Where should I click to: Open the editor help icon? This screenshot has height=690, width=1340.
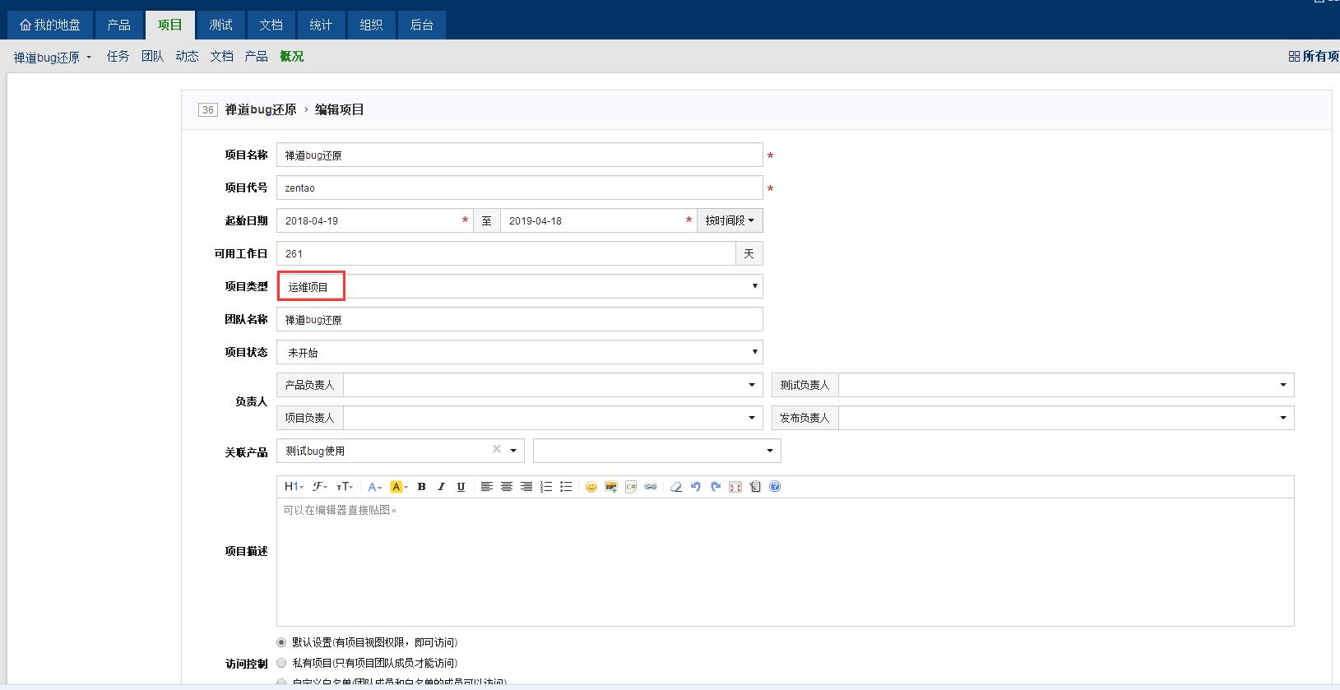tap(775, 487)
